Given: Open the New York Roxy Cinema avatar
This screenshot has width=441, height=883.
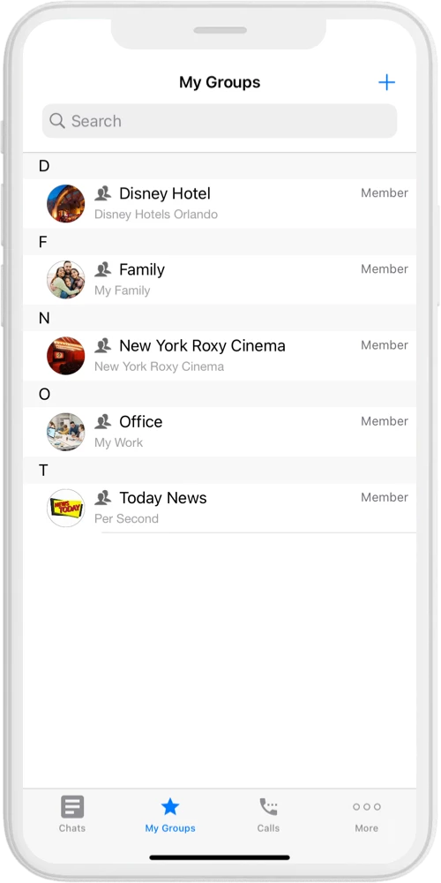Looking at the screenshot, I should point(66,356).
